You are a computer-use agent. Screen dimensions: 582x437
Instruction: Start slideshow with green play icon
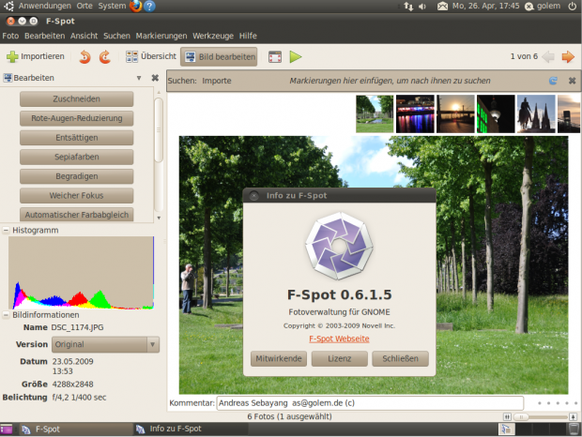coord(296,57)
